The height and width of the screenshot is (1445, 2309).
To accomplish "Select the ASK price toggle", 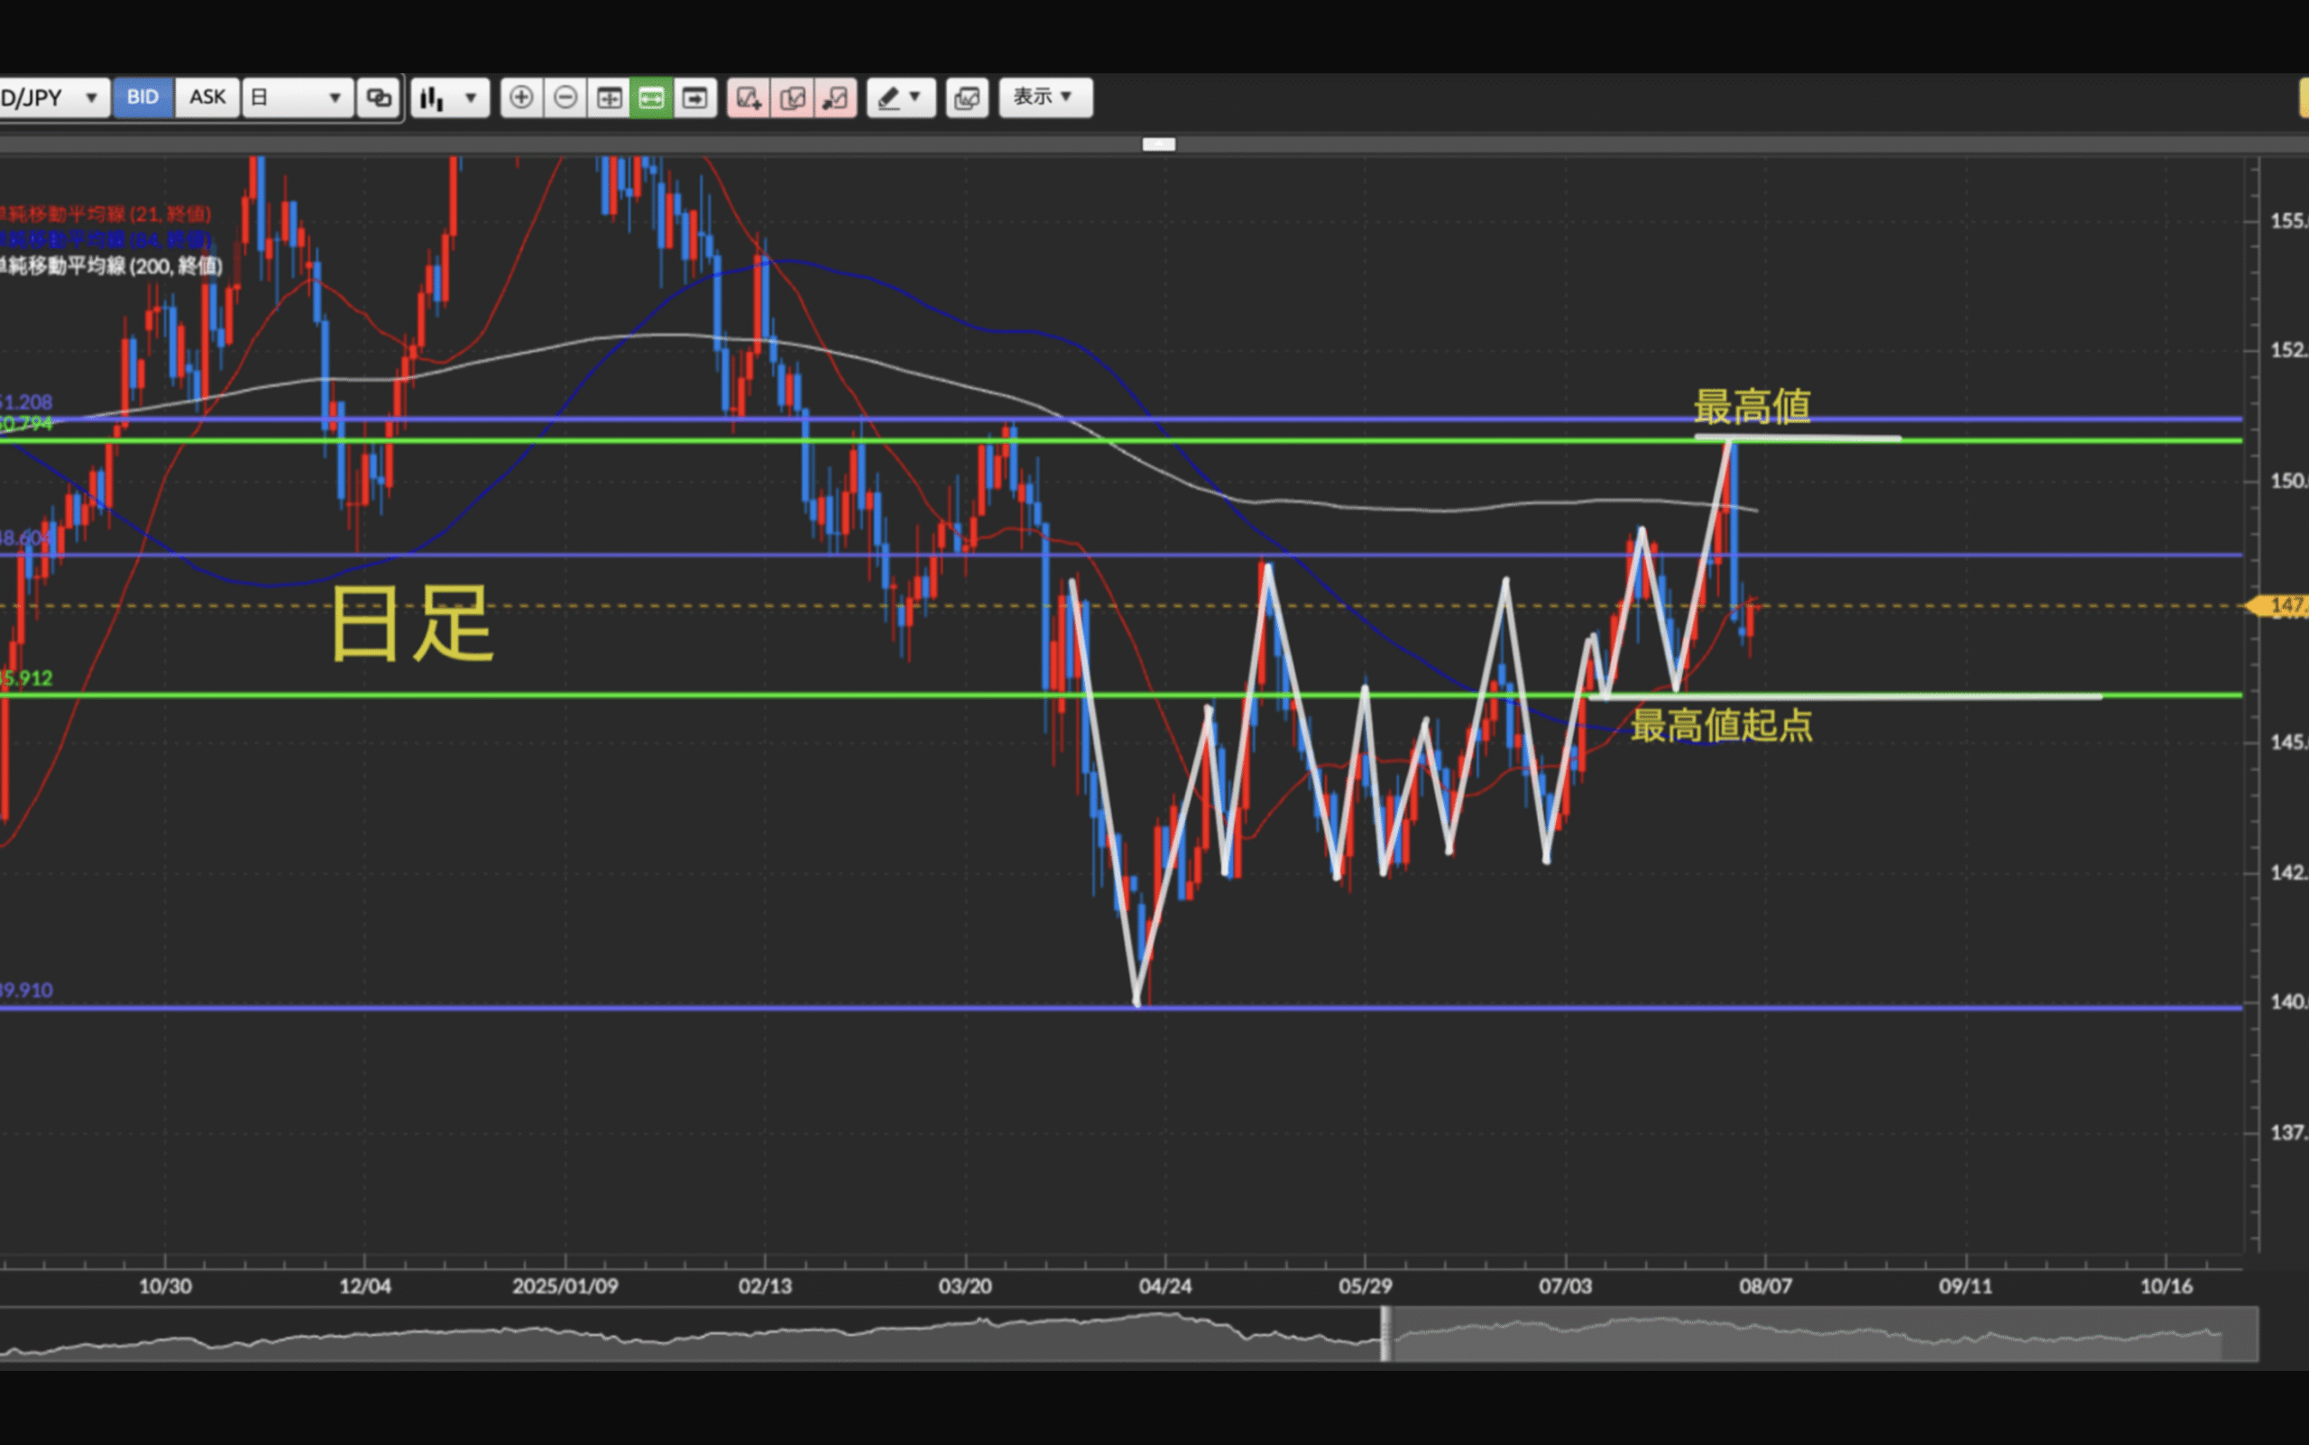I will pyautogui.click(x=207, y=97).
